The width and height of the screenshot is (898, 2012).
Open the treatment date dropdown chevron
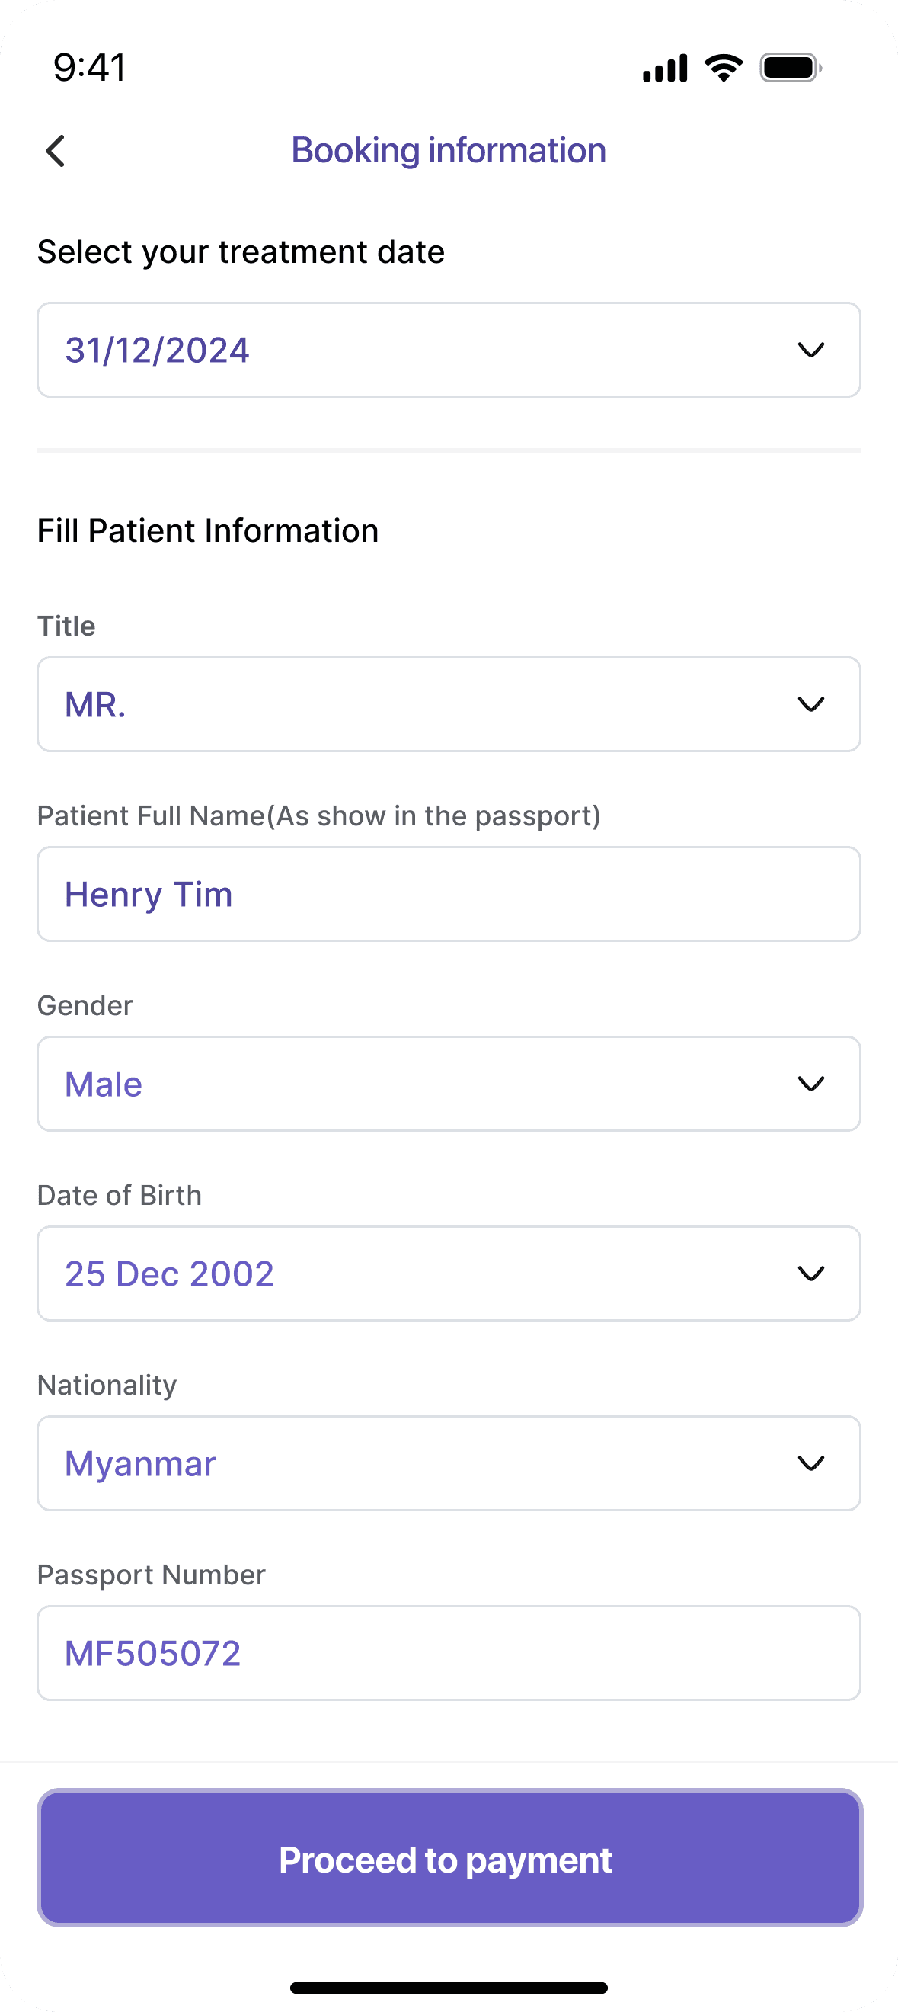(x=811, y=350)
